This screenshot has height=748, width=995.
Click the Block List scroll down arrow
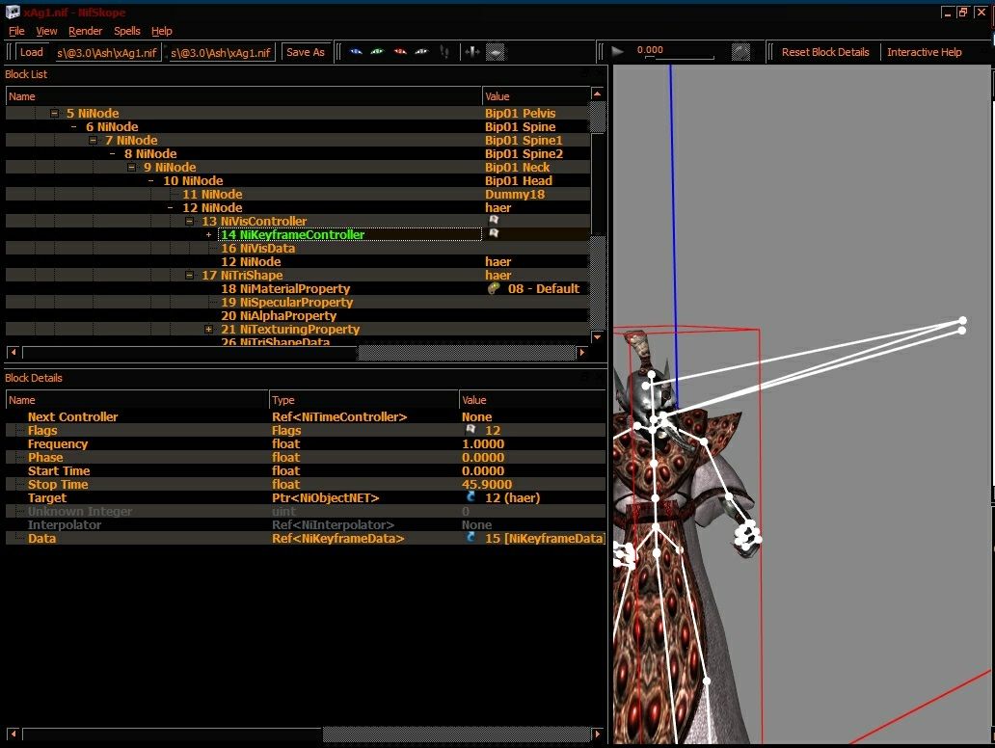(x=597, y=336)
